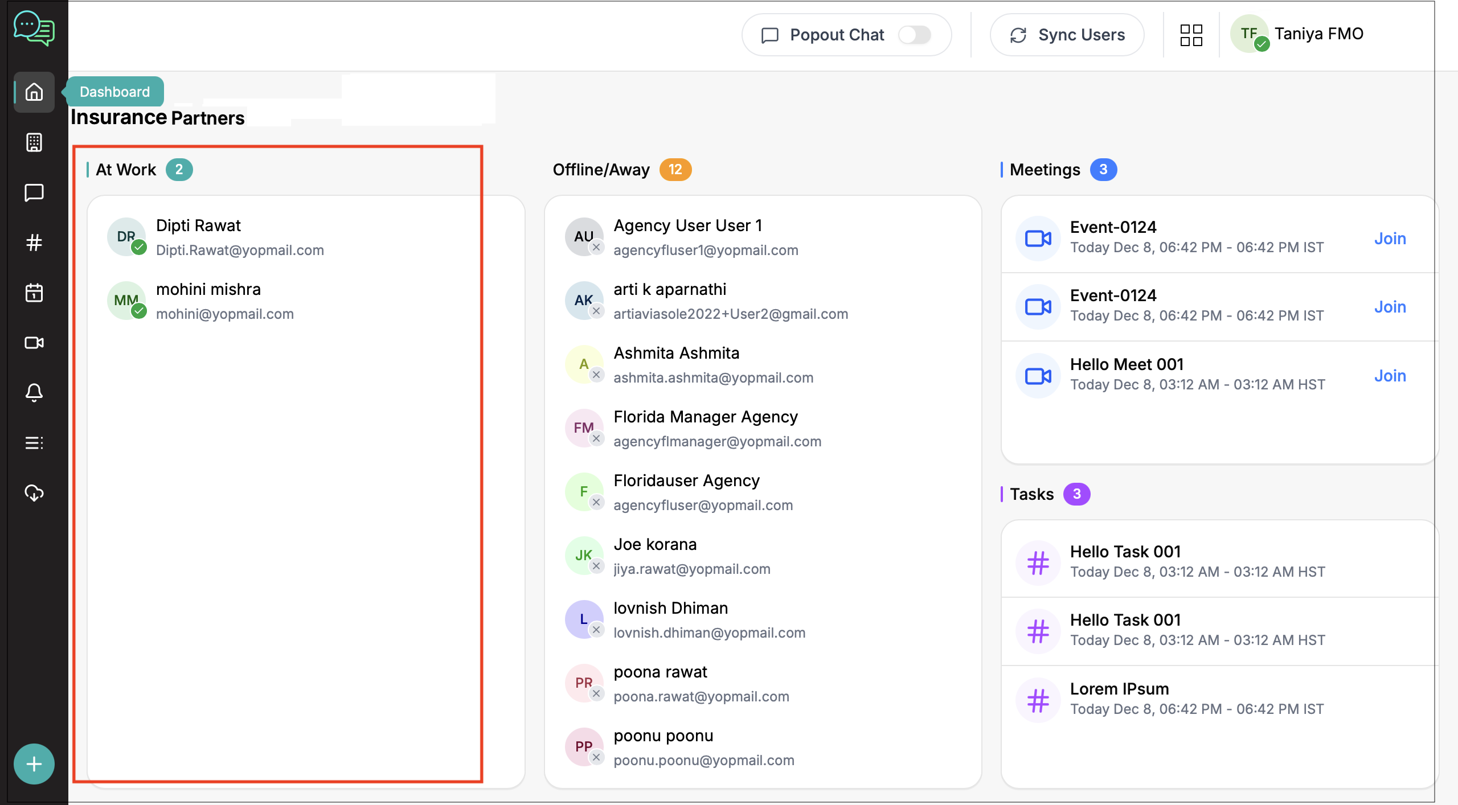This screenshot has height=805, width=1458.
Task: Open the video meetings sidebar icon
Action: tap(34, 343)
